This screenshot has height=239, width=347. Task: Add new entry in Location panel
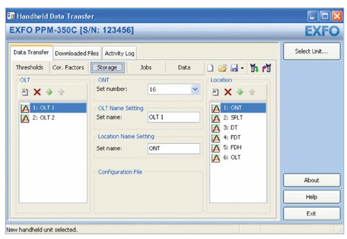point(215,92)
